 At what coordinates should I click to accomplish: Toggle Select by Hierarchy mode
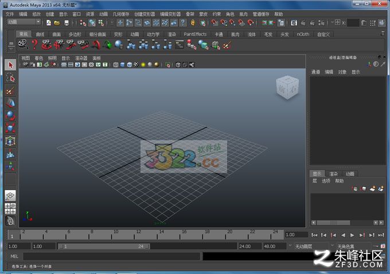(x=83, y=23)
